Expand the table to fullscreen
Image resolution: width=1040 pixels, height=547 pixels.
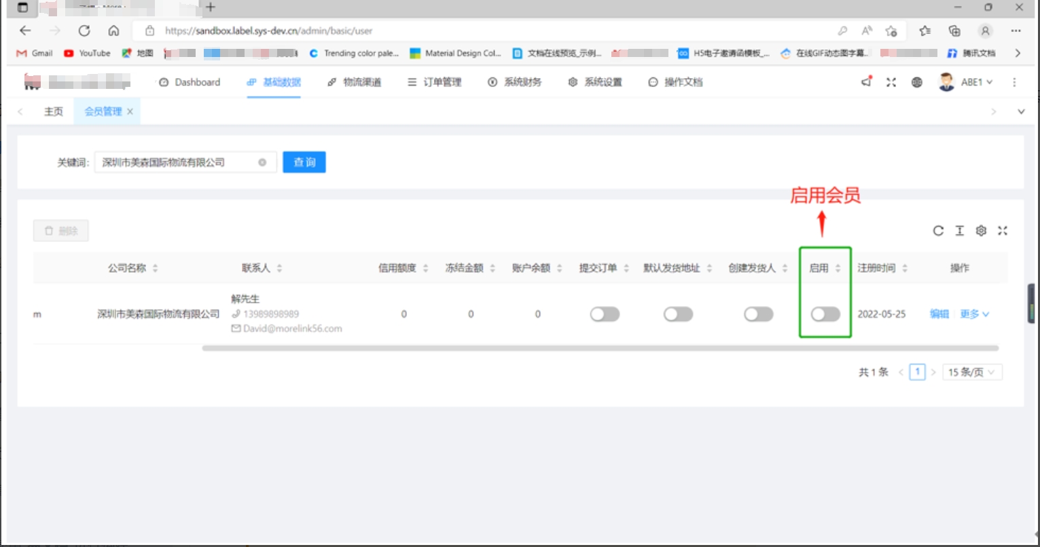tap(1003, 231)
